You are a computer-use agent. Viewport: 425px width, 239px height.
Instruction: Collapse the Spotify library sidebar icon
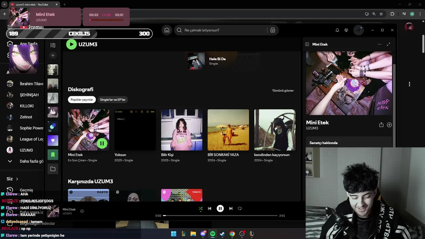point(53,45)
